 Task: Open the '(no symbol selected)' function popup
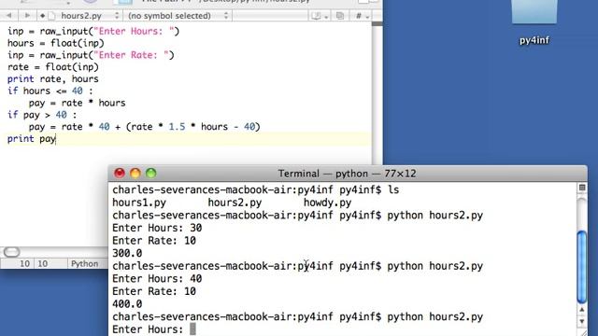[178, 16]
